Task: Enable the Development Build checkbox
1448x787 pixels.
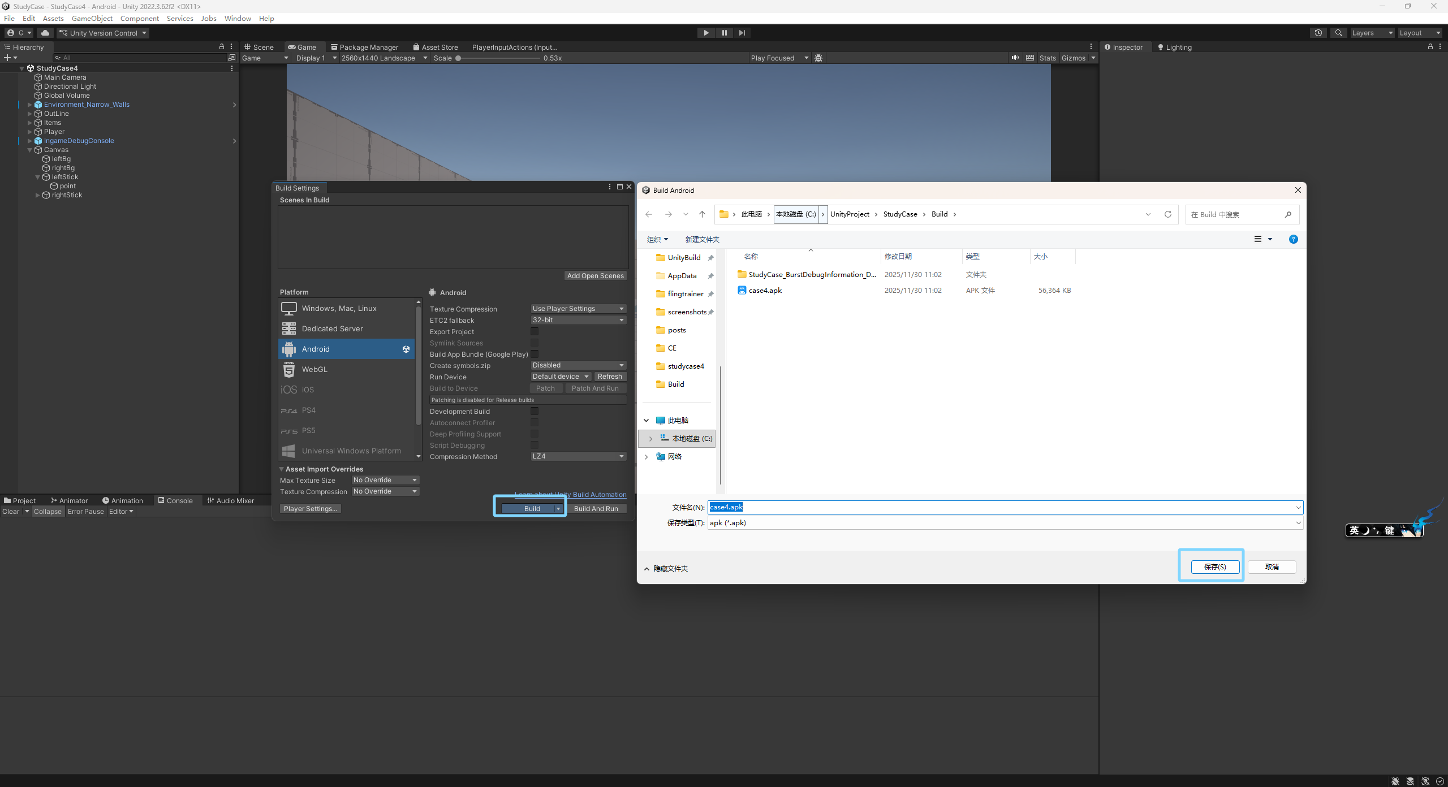Action: coord(535,411)
